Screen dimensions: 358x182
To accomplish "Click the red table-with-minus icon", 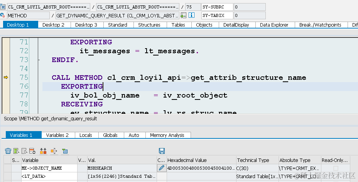I will click(x=32, y=151).
